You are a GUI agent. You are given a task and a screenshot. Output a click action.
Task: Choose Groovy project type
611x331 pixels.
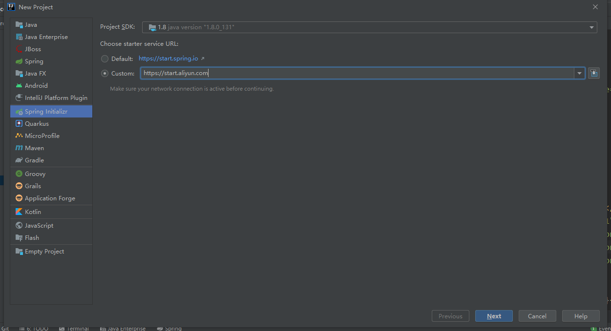pos(51,174)
